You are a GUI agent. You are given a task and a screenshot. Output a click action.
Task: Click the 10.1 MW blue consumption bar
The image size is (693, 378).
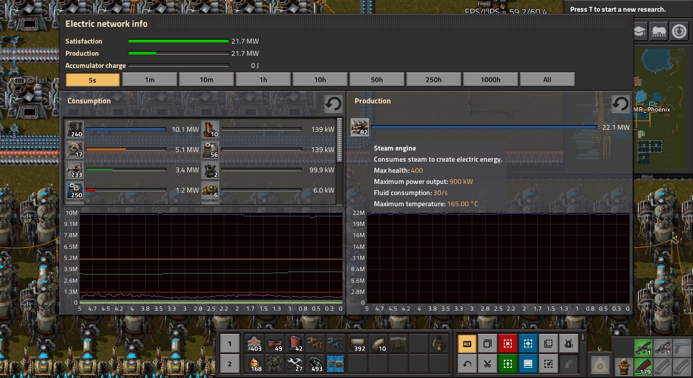126,129
